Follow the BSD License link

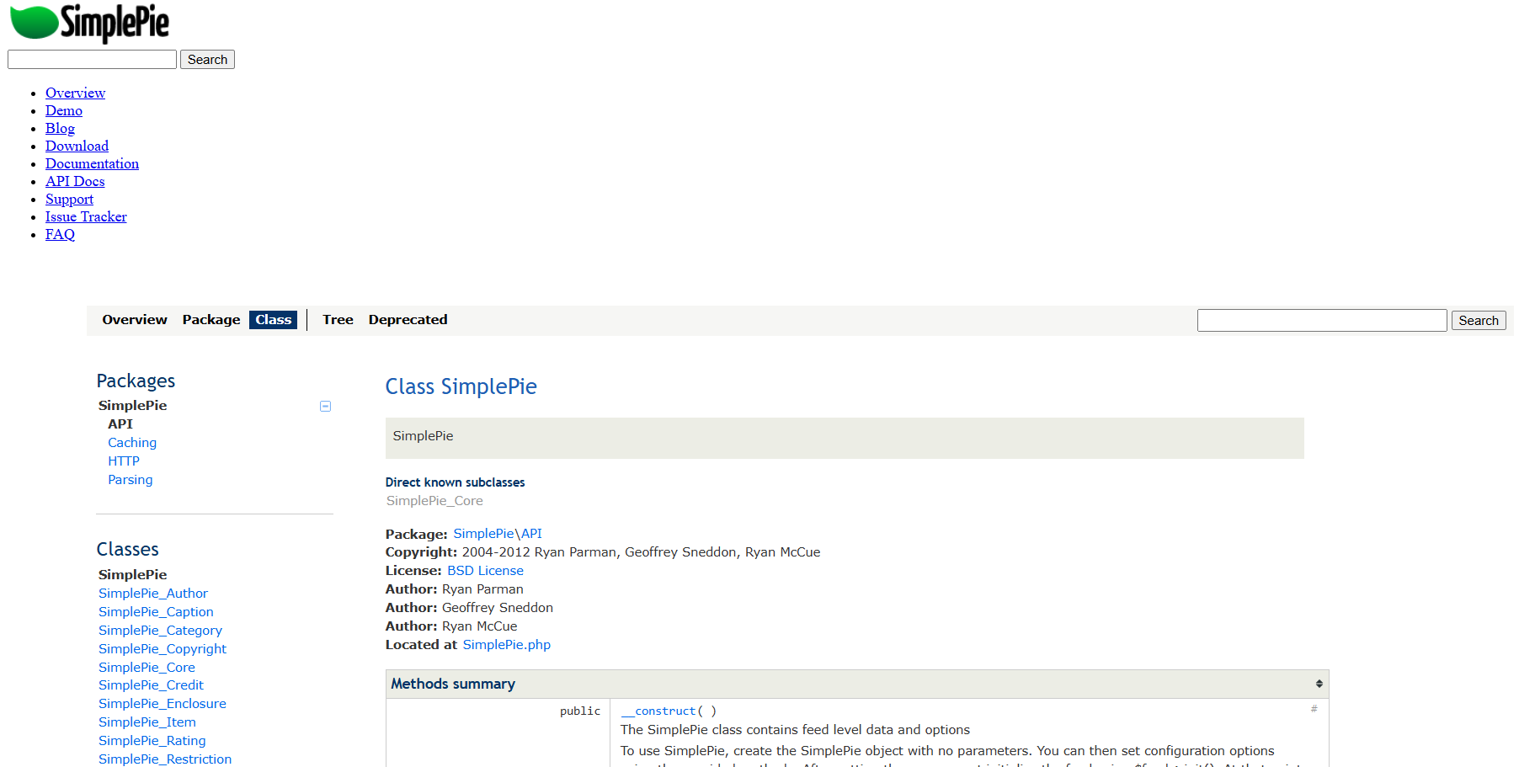tap(485, 571)
